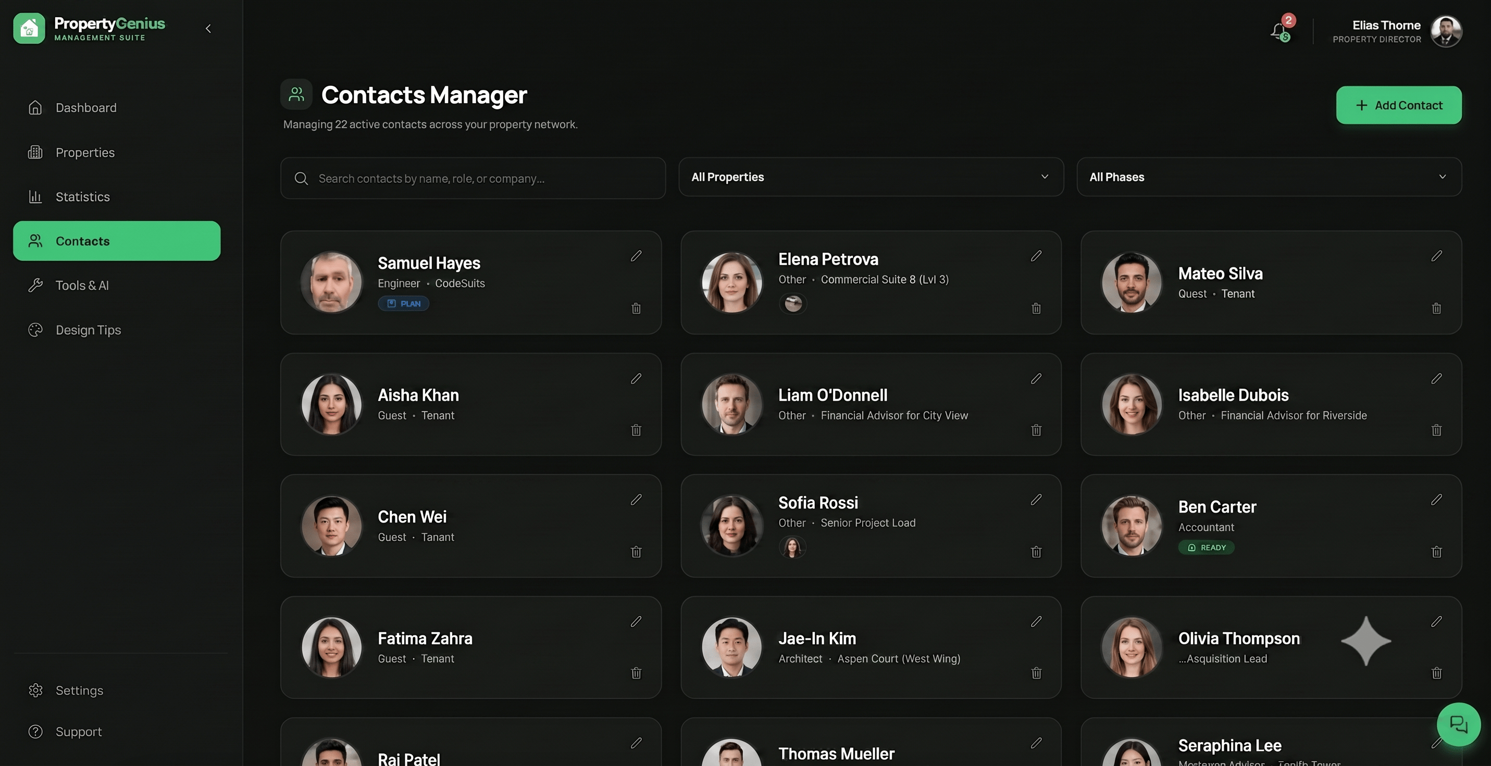Delete Olivia Thompson contact
The width and height of the screenshot is (1491, 766).
pos(1437,673)
